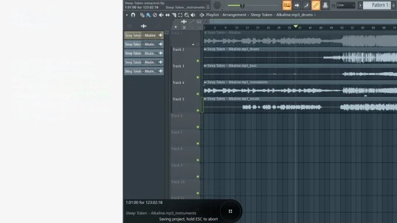
Task: Open clip menu of Alkaline.mp3_instruments clip
Action: click(x=206, y=82)
